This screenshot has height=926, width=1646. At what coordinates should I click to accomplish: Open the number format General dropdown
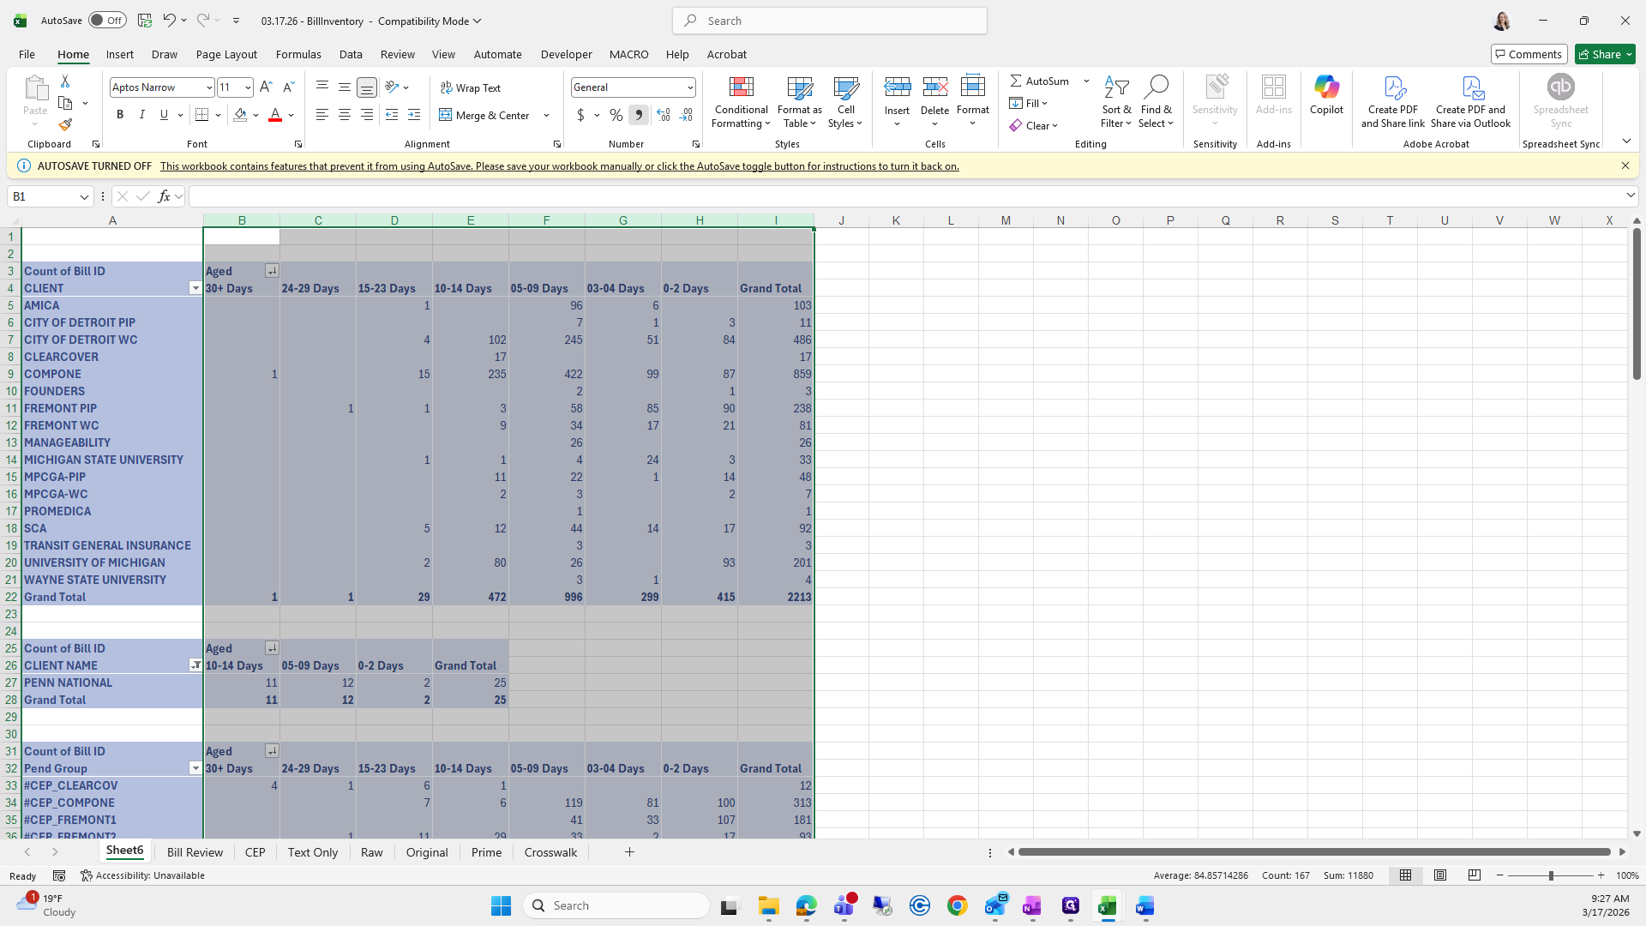coord(689,87)
